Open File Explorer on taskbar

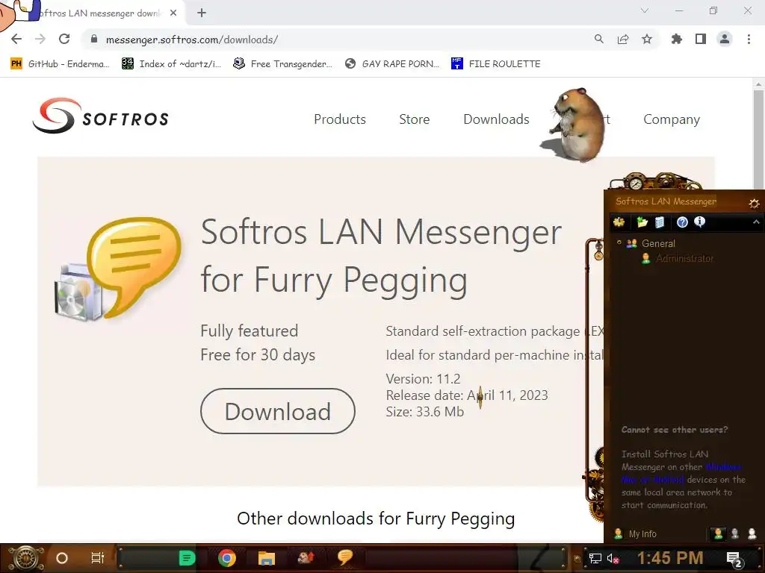pyautogui.click(x=267, y=558)
